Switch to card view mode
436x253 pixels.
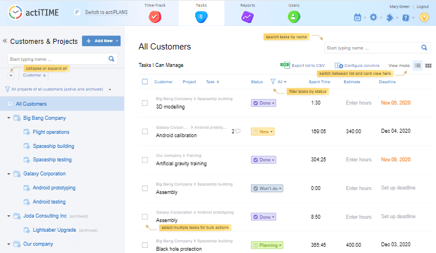429,66
